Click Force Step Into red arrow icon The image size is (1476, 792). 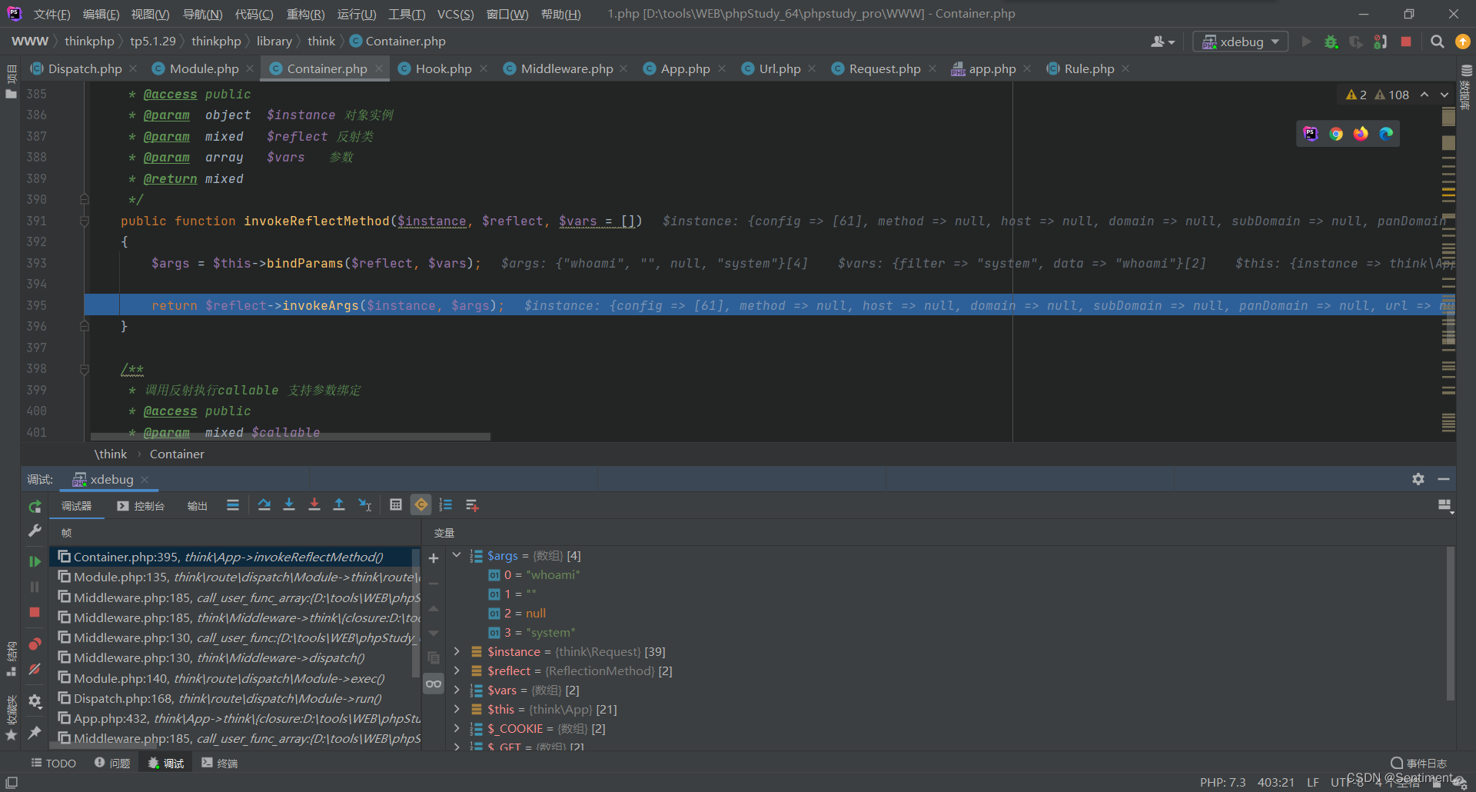click(314, 505)
